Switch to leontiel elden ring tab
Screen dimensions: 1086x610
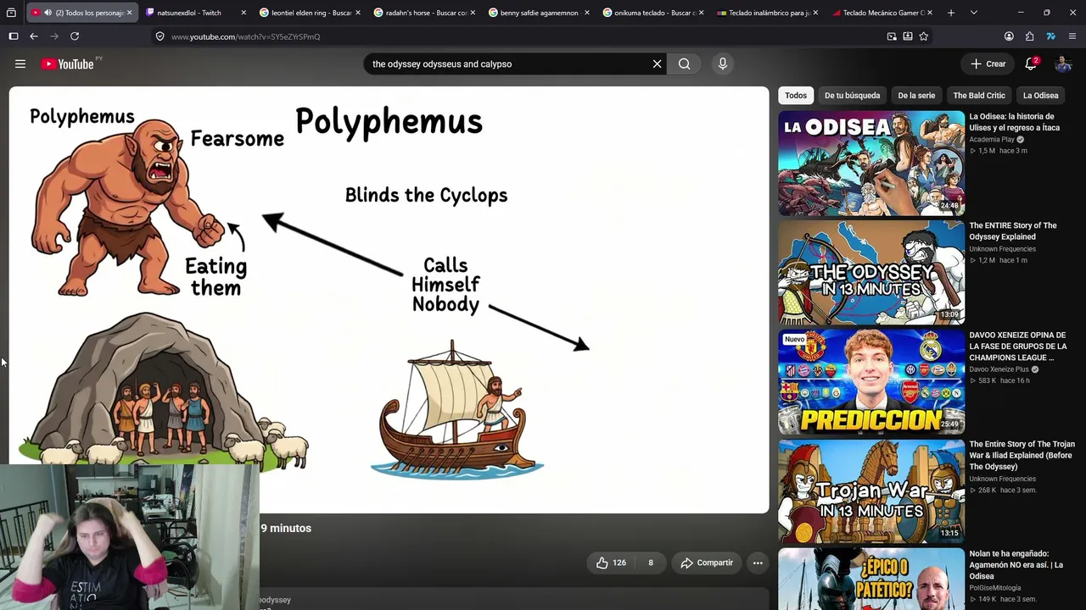tap(310, 13)
